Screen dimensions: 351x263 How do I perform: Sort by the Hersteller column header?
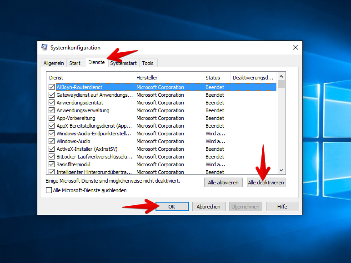click(168, 78)
